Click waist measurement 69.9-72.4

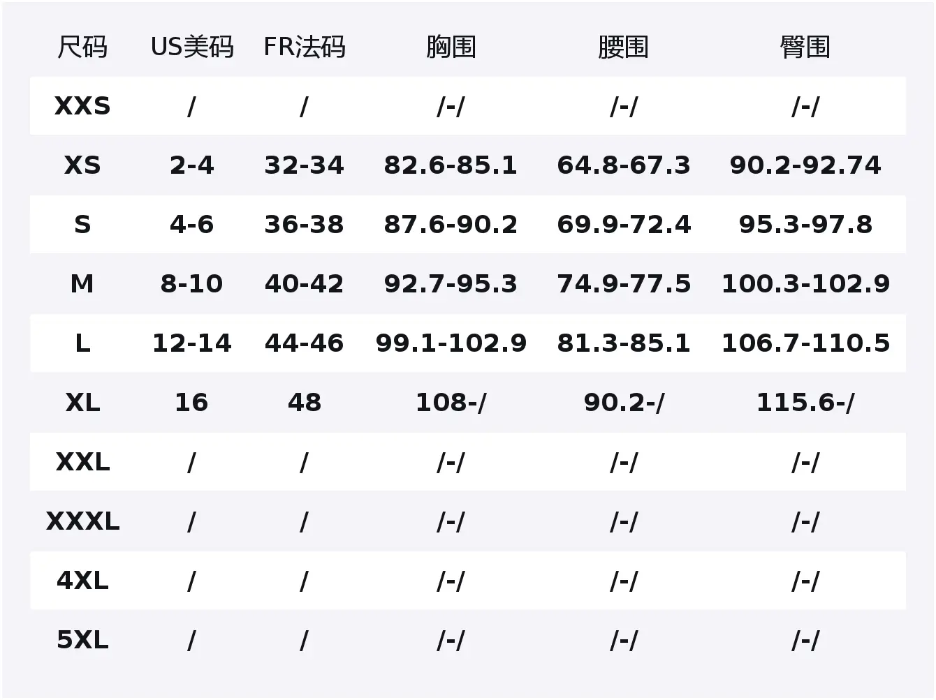click(x=623, y=225)
